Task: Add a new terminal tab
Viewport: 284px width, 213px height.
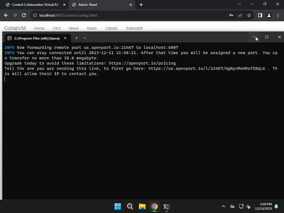Action: pyautogui.click(x=77, y=38)
